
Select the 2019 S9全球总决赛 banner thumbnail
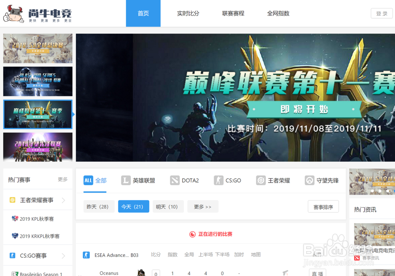[38, 48]
